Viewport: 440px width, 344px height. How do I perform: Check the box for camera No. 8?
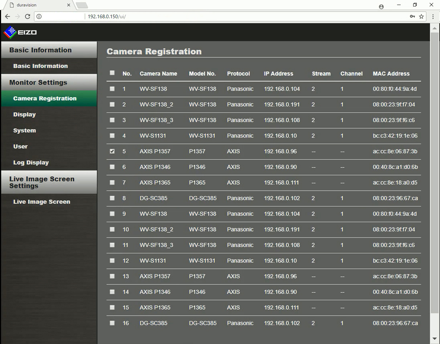pyautogui.click(x=112, y=198)
